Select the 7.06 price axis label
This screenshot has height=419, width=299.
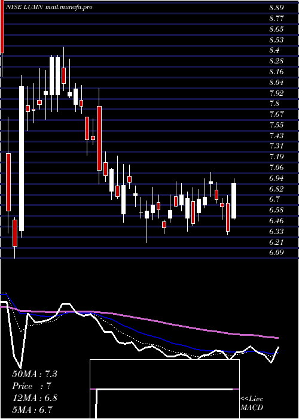coord(276,167)
